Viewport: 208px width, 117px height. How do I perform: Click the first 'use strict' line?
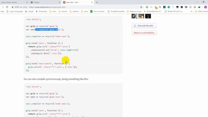pyautogui.click(x=33, y=19)
